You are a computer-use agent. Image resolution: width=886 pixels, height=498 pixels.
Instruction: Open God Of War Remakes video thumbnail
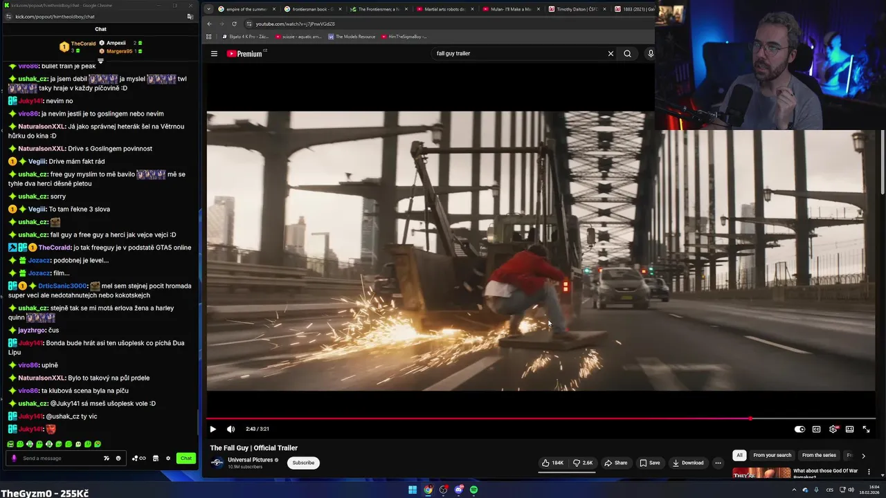[761, 473]
